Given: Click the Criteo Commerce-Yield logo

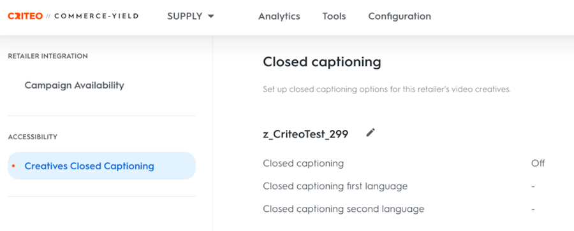Looking at the screenshot, I should [73, 16].
